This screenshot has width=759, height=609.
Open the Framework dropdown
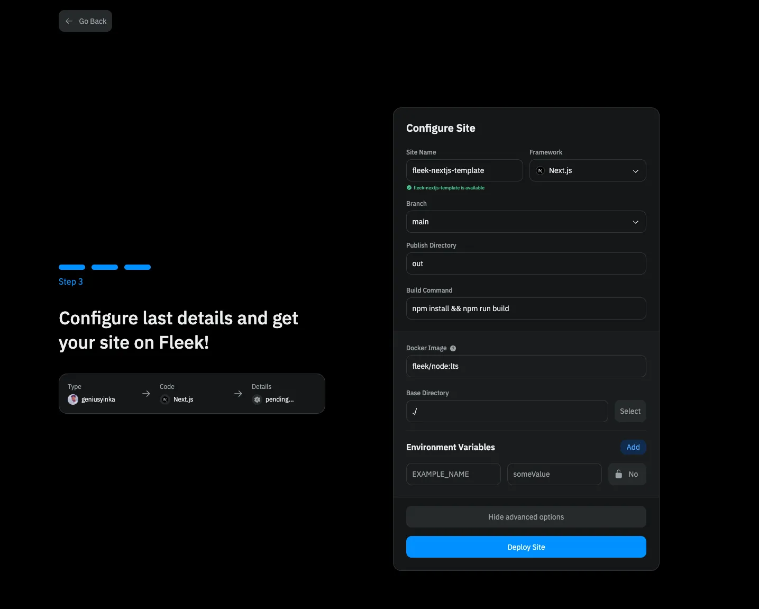tap(587, 170)
